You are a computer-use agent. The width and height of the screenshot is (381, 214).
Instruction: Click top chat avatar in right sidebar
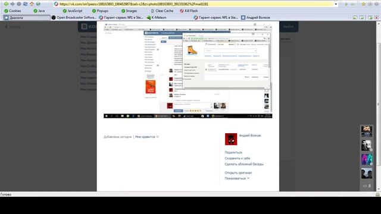pos(367,131)
